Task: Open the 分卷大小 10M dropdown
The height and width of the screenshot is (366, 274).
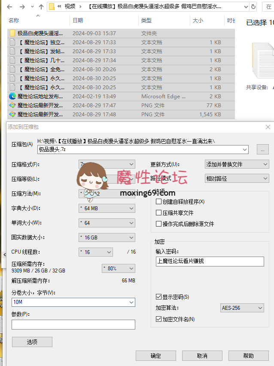Action: point(131,302)
